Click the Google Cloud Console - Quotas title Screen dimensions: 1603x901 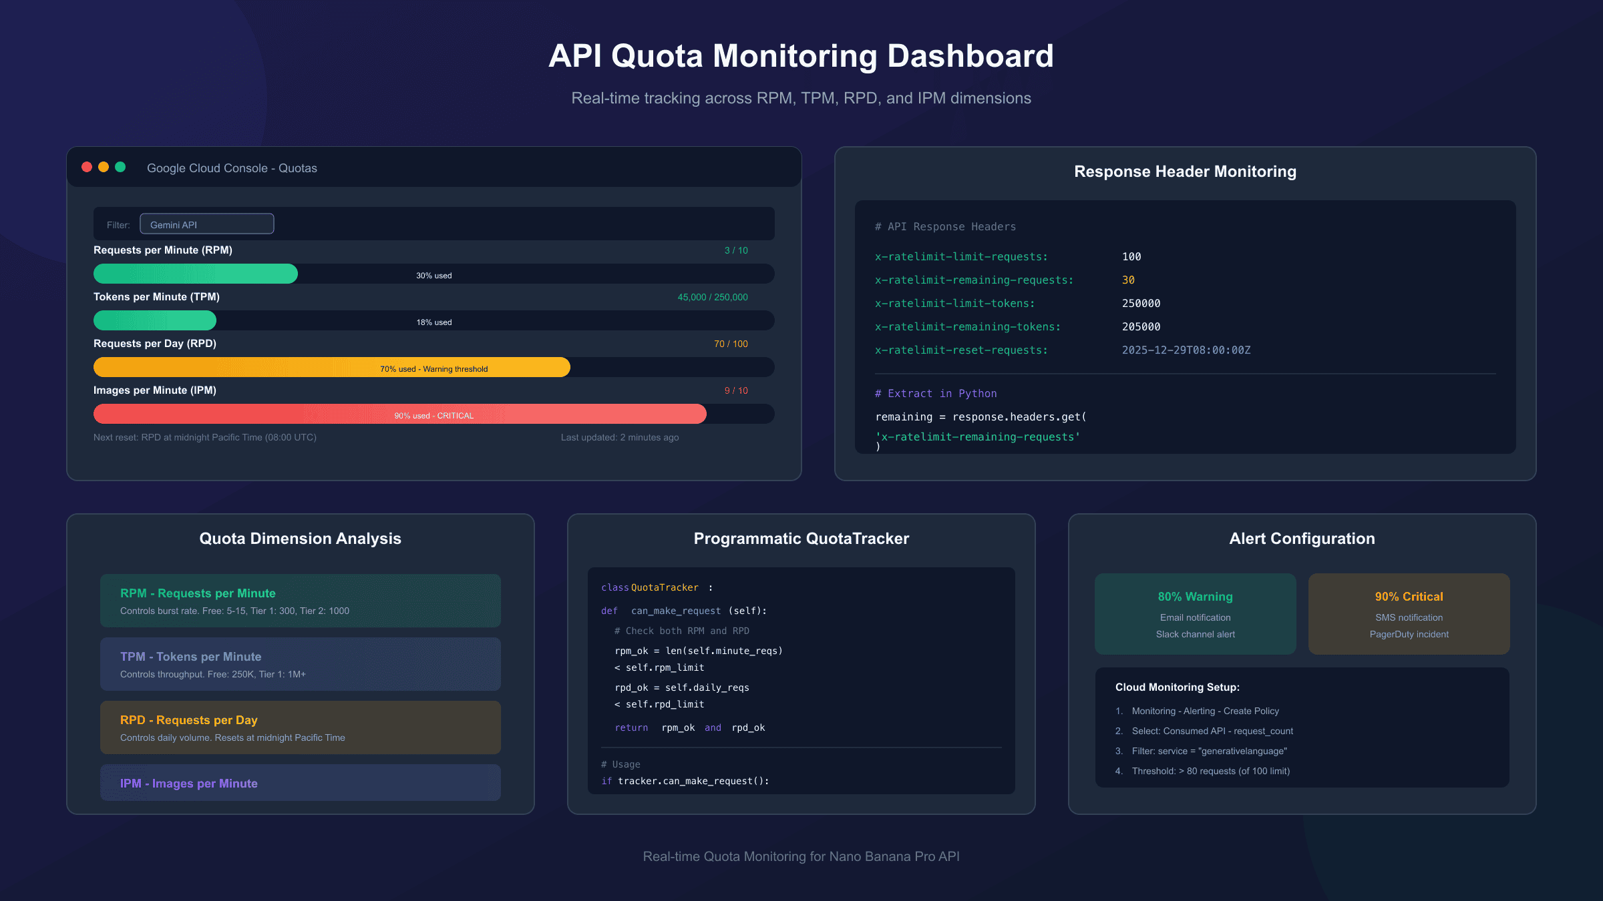coord(232,168)
